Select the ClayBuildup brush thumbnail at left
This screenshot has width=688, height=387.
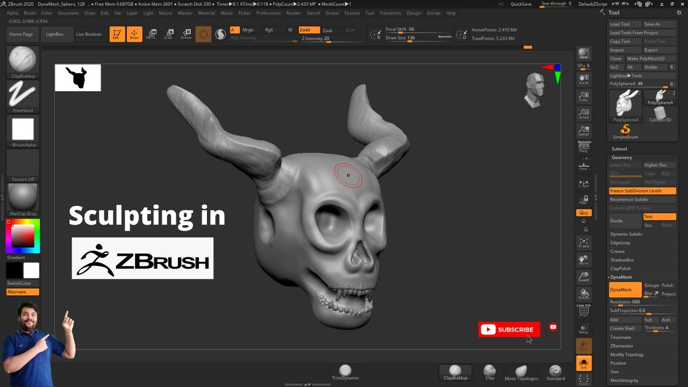coord(23,62)
